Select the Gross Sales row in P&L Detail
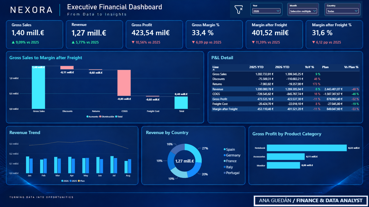369x207 pixels. (x=285, y=74)
